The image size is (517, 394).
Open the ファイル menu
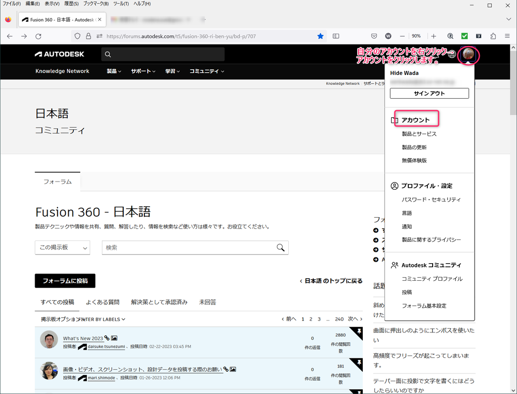tap(11, 4)
